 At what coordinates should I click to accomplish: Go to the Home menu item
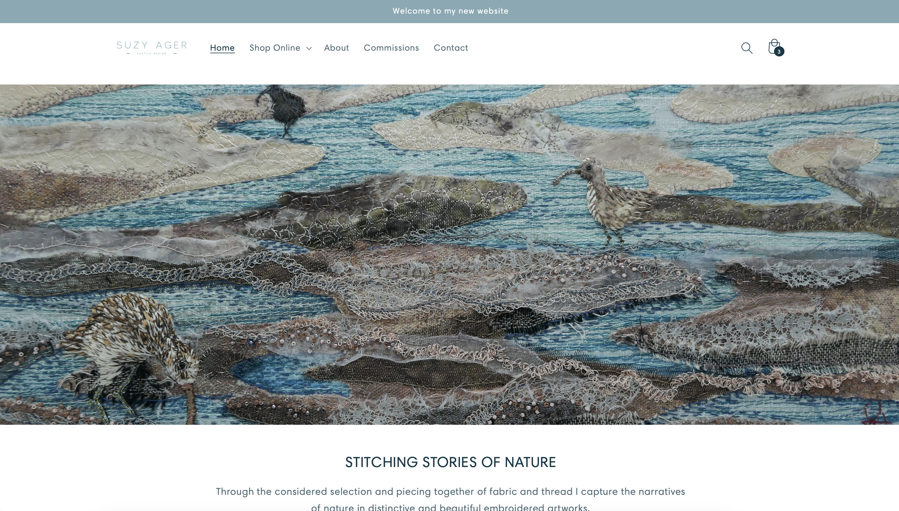(222, 48)
